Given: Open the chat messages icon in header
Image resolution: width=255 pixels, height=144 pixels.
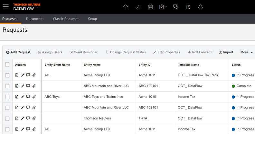Looking at the screenshot, I should [x=175, y=7].
